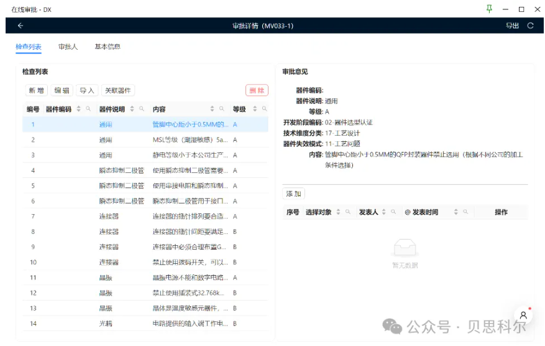Search within the 内容 column
The width and height of the screenshot is (545, 346).
point(221,109)
